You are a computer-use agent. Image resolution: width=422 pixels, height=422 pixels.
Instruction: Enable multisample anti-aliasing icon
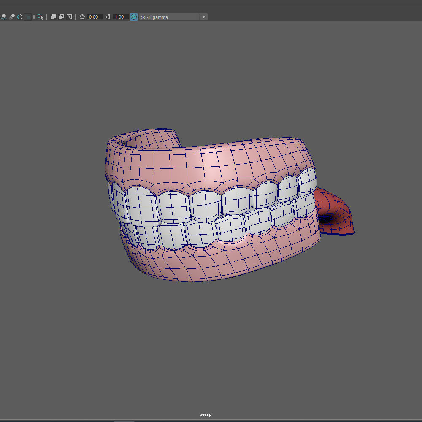[20, 17]
